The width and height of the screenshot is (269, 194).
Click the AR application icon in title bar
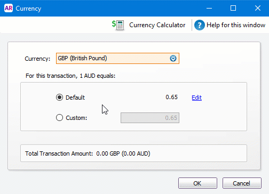9,8
